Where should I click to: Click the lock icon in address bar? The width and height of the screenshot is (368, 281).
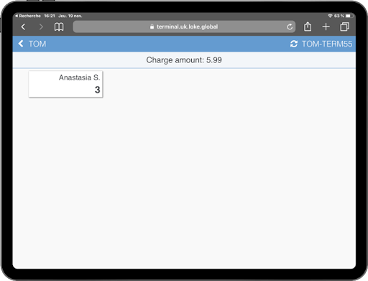click(152, 27)
